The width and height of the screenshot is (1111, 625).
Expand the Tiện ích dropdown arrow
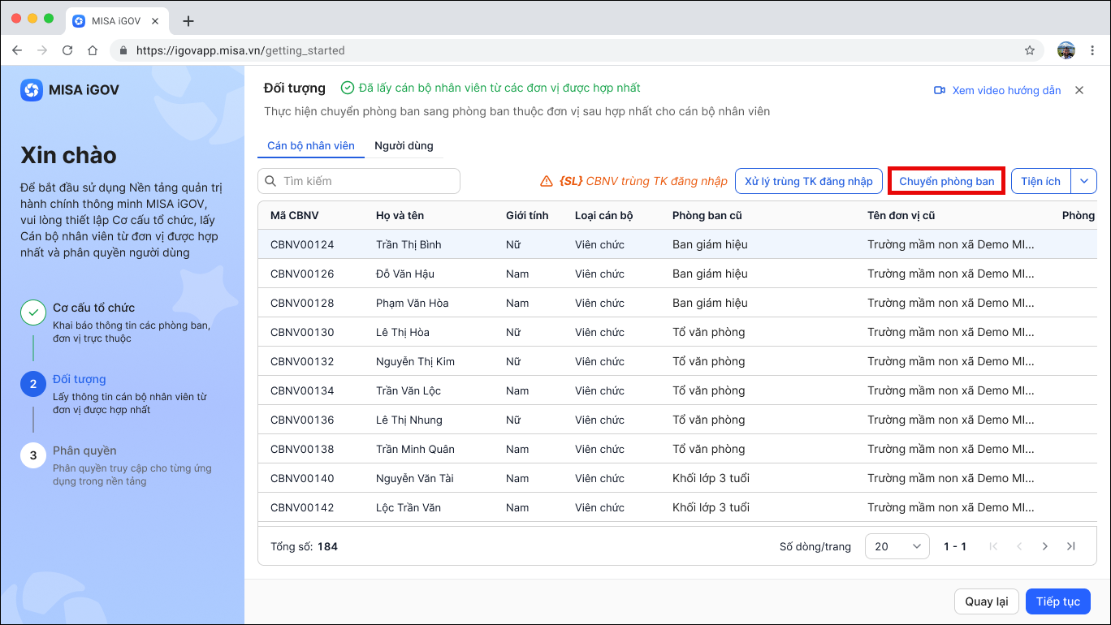click(x=1084, y=181)
